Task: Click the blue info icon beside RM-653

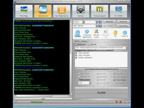Action: pyautogui.click(x=100, y=26)
